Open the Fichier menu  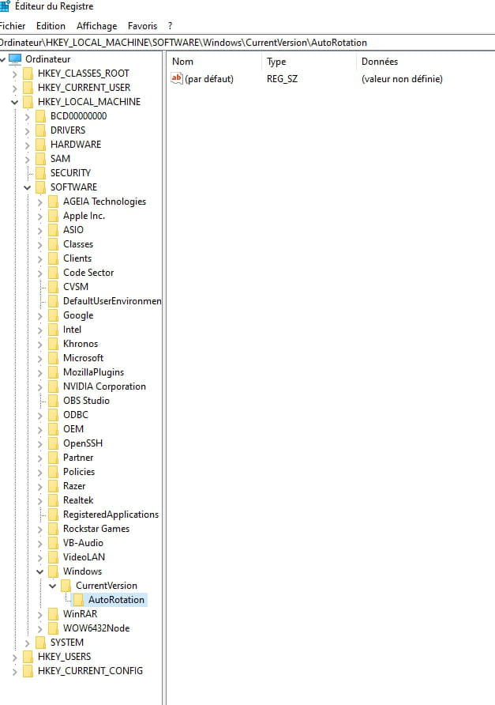click(13, 26)
